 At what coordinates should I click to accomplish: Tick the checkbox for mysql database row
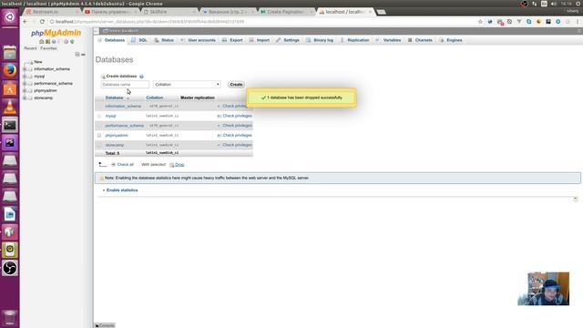99,116
